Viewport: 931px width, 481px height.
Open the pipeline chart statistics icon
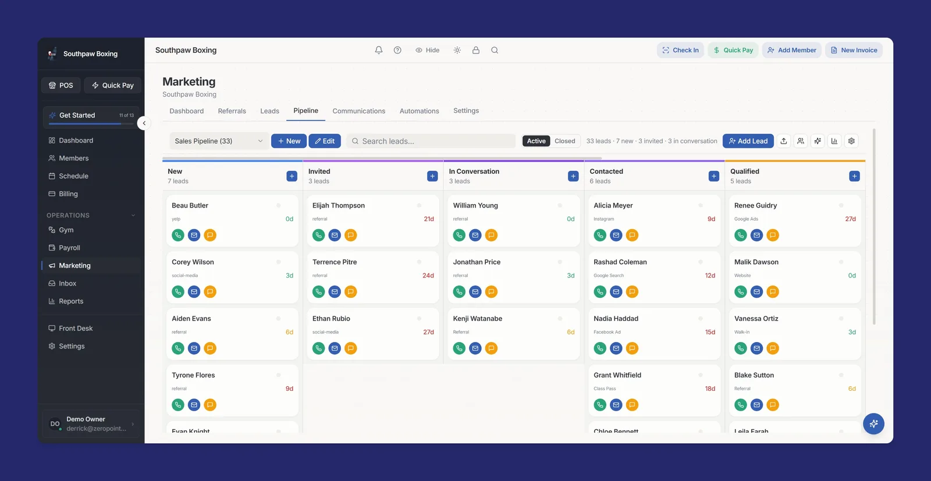tap(834, 141)
